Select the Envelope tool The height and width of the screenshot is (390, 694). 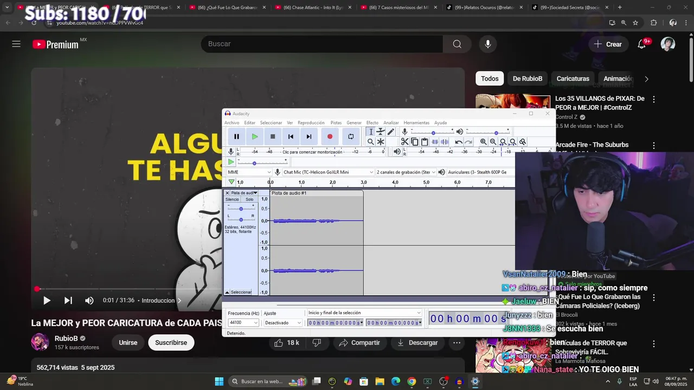[x=381, y=132]
